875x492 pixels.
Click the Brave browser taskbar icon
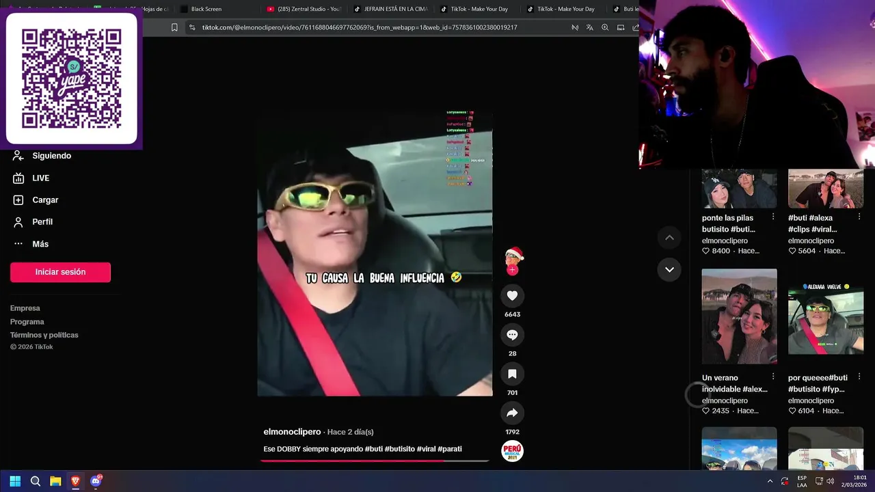(x=75, y=481)
